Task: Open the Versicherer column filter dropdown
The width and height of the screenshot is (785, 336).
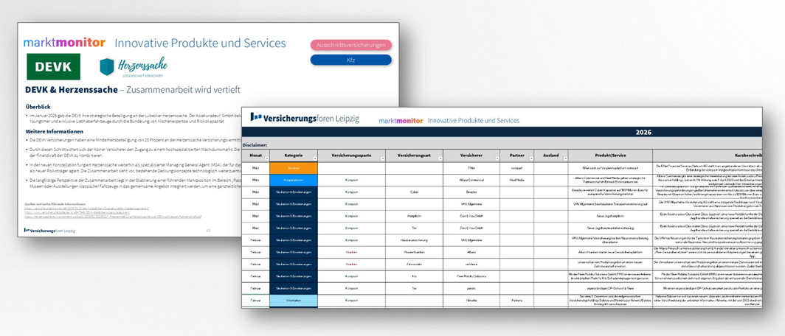Action: point(496,158)
